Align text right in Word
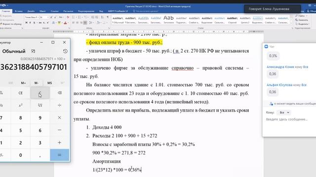316x177 pixels. (x=81, y=23)
